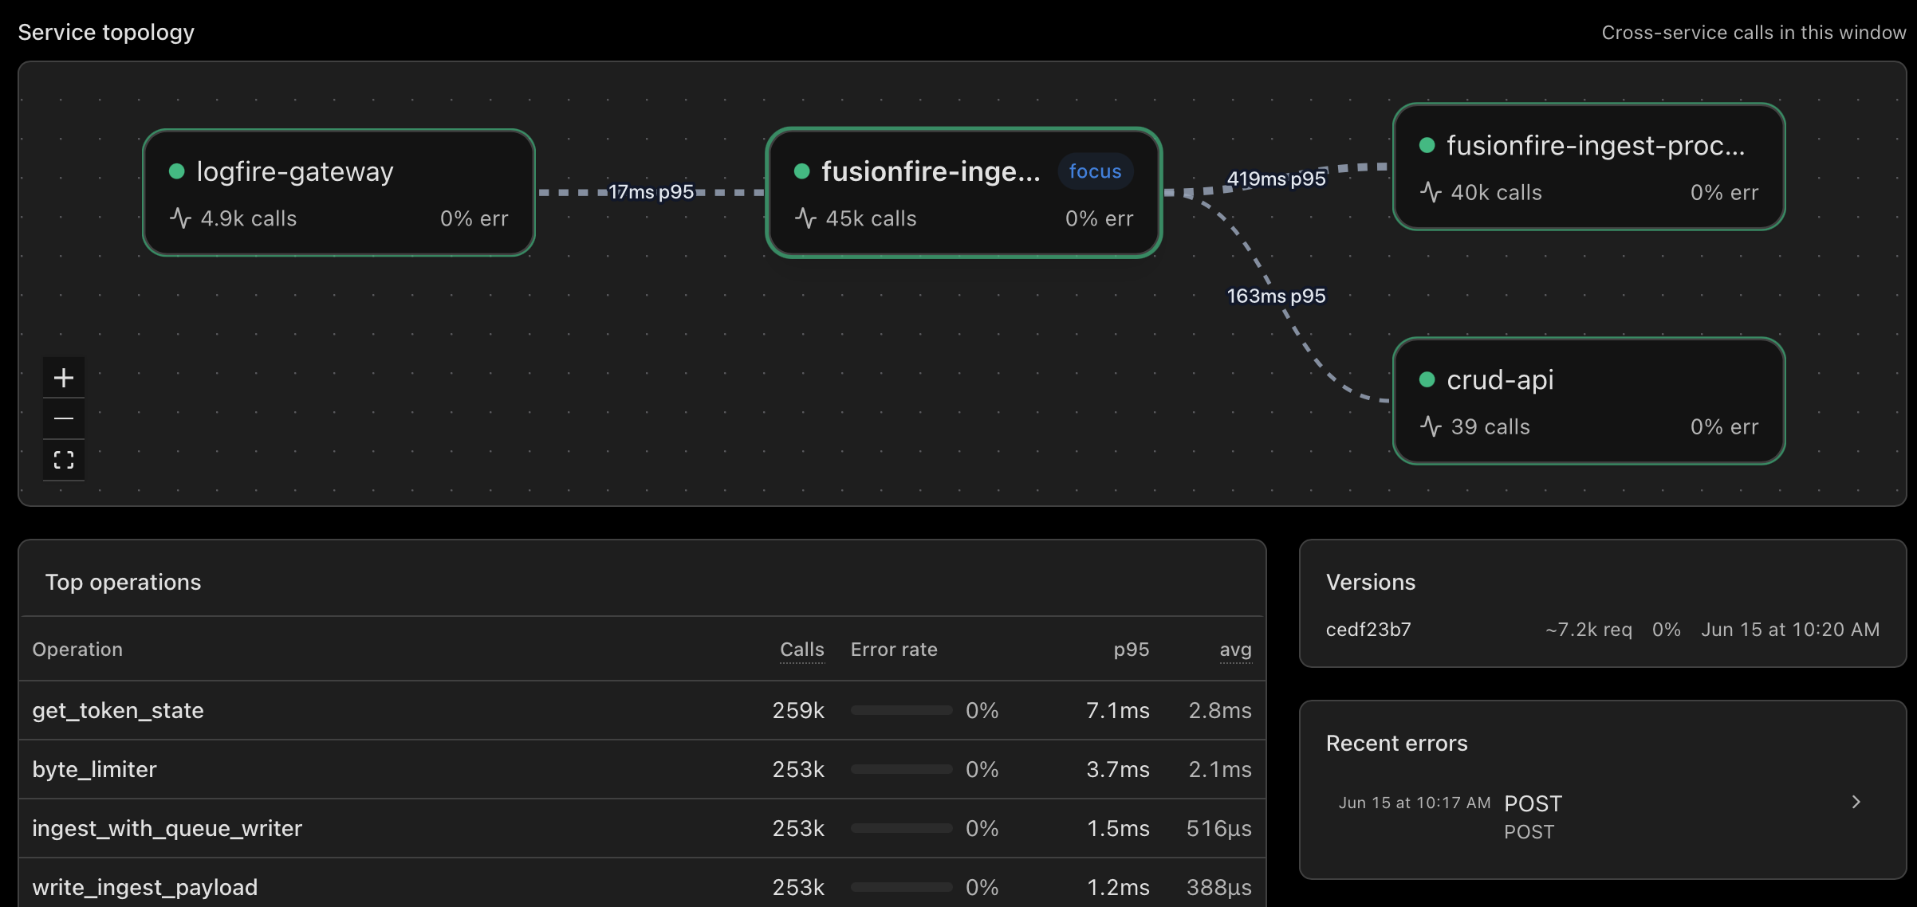Click the 7.1ms p95 value

pyautogui.click(x=1118, y=710)
